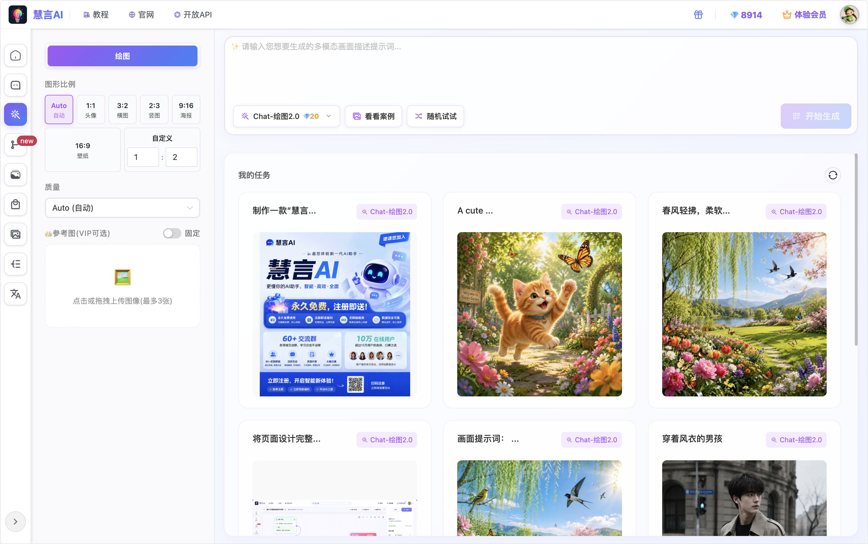Select the Auto 自动 aspect ratio
Viewport: 868px width, 544px height.
59,110
